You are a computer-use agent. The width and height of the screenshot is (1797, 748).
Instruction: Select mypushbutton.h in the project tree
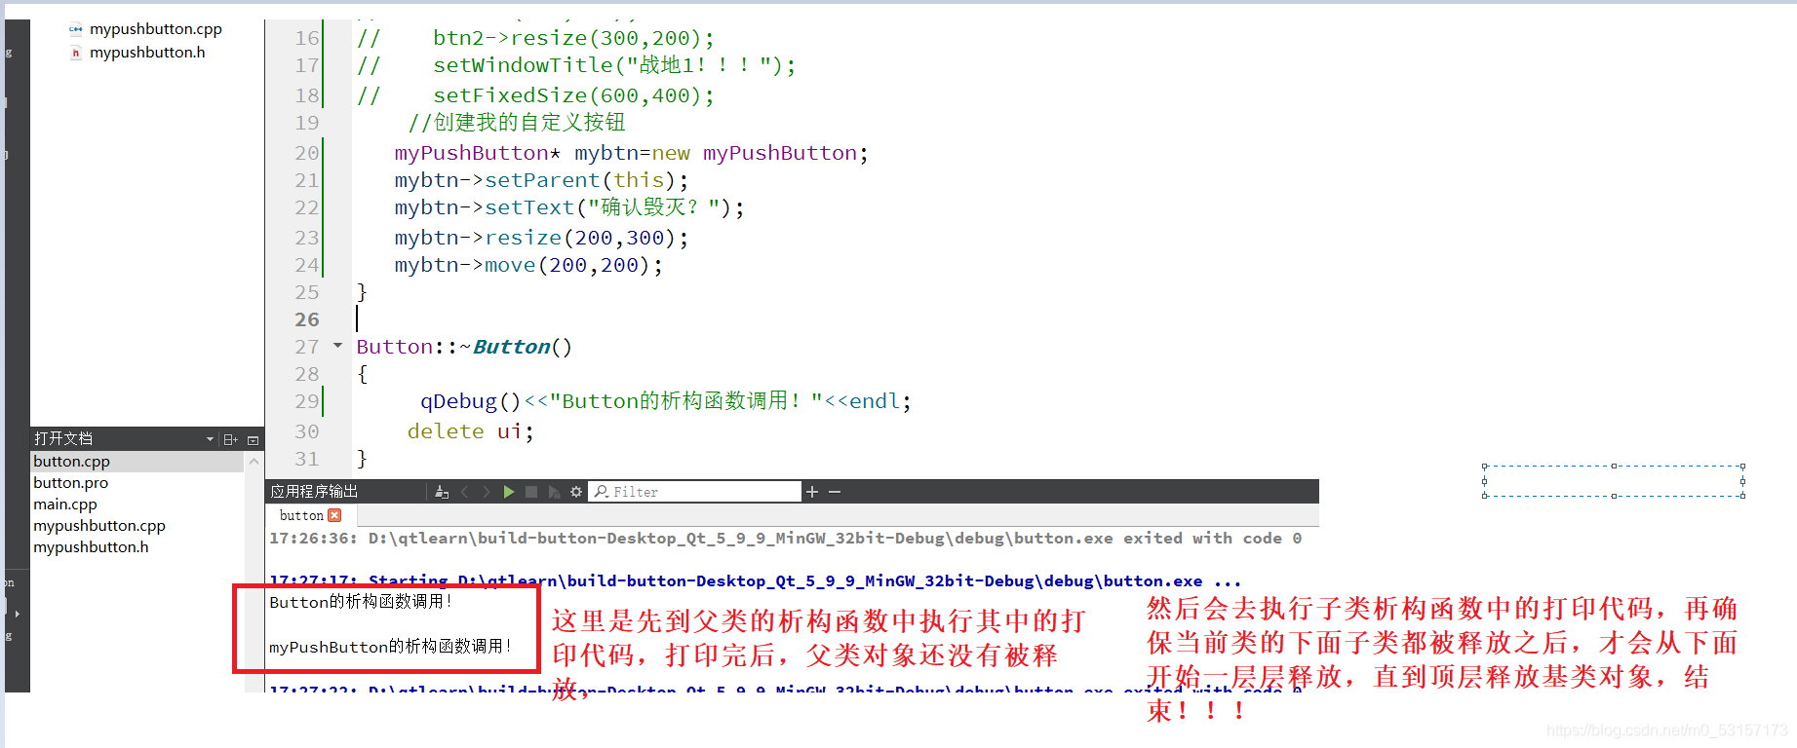click(x=146, y=53)
